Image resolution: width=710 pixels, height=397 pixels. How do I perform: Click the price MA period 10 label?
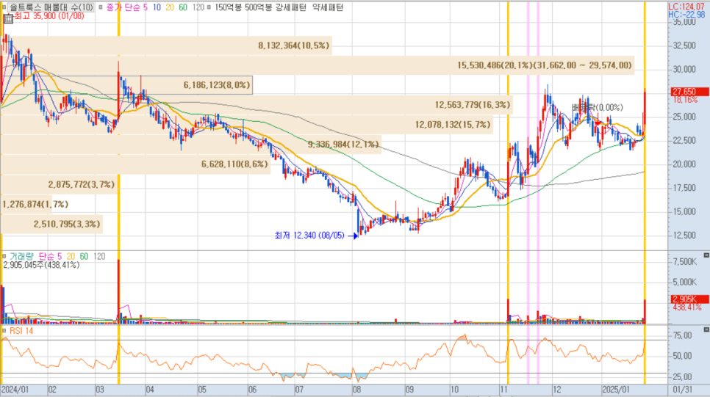click(157, 7)
